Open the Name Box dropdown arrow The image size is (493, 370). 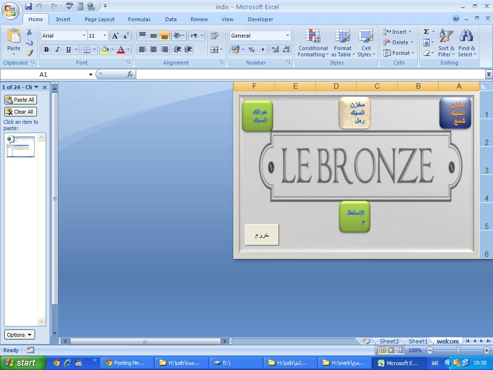pos(91,75)
